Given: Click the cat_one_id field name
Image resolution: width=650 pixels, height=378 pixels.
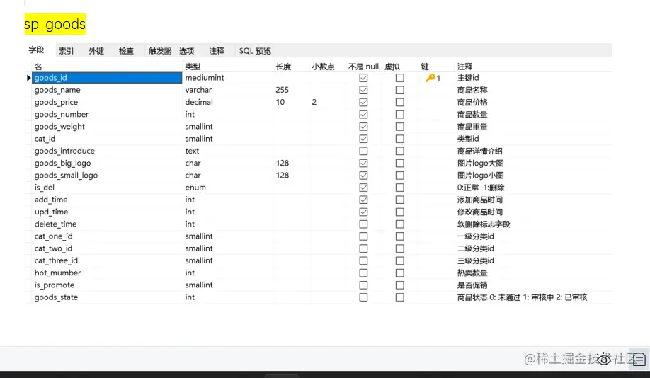Looking at the screenshot, I should 54,236.
